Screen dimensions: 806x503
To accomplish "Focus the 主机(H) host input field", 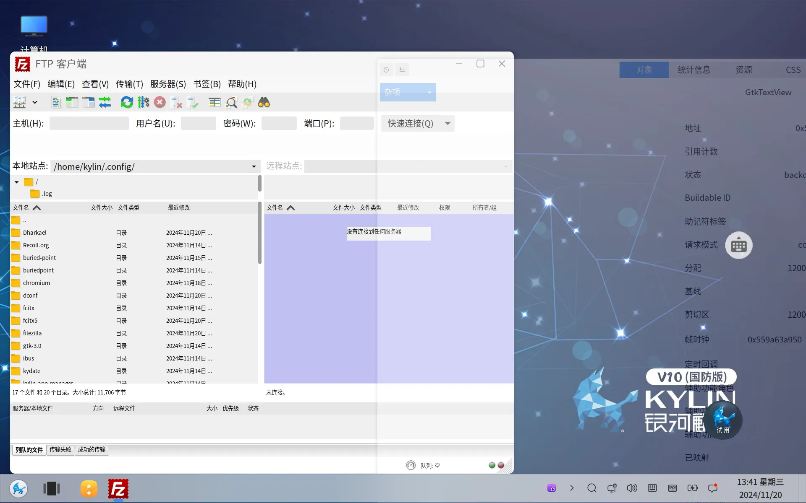I will [x=89, y=123].
